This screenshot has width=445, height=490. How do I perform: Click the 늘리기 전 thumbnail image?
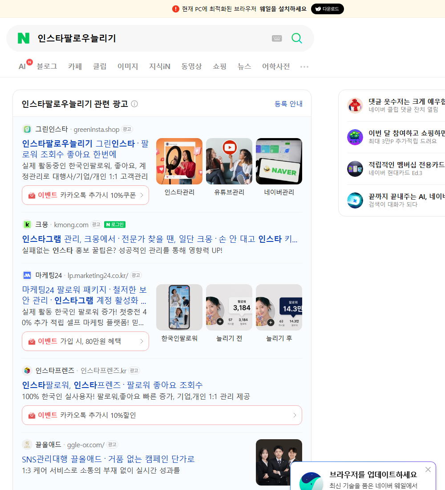coord(229,307)
